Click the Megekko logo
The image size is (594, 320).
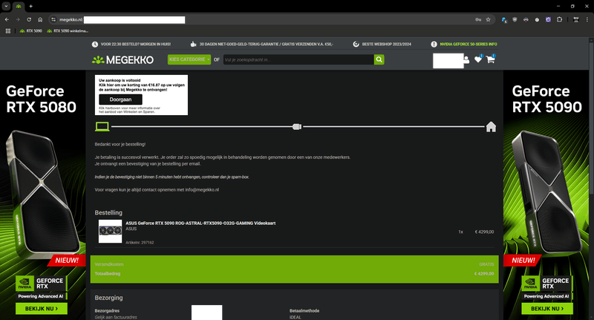pos(123,60)
